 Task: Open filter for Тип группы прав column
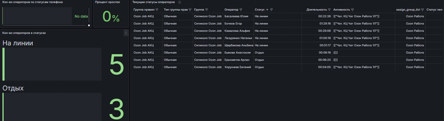tap(190, 10)
